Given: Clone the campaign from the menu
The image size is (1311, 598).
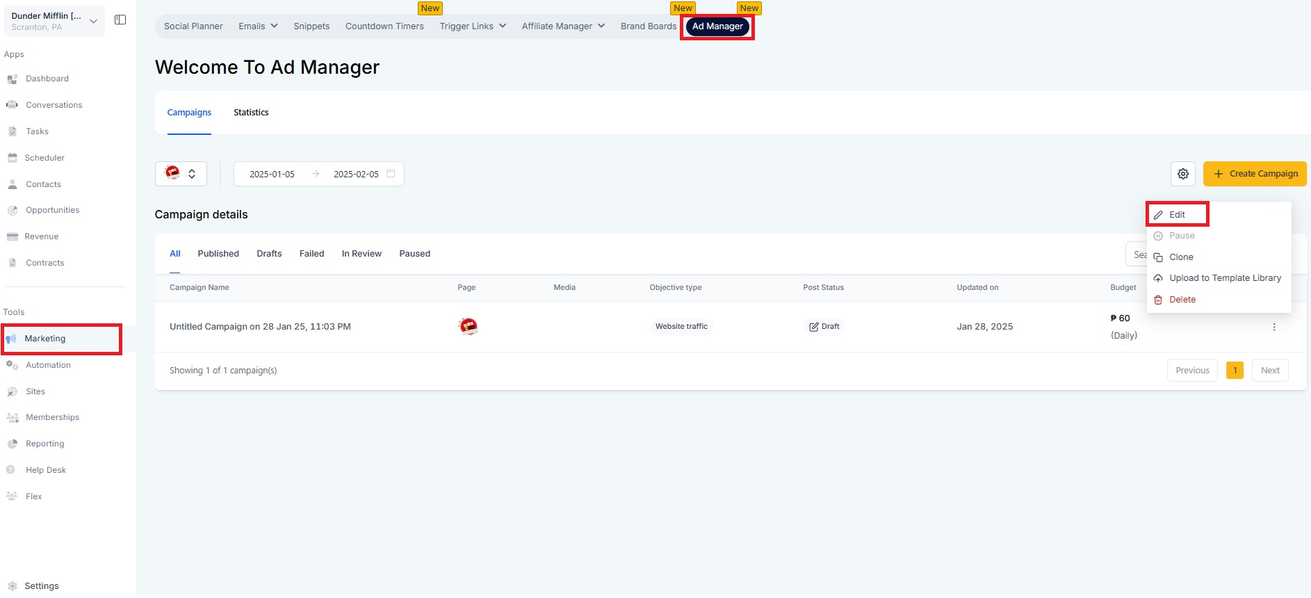Looking at the screenshot, I should (1181, 257).
